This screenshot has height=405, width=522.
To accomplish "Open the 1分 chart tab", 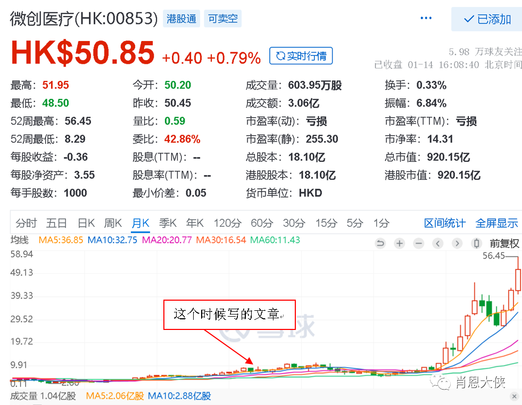I will 381,223.
